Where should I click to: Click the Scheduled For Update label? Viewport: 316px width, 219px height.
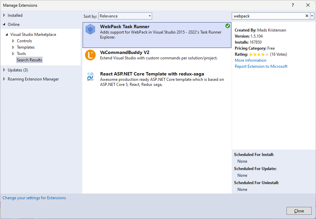tap(255, 169)
